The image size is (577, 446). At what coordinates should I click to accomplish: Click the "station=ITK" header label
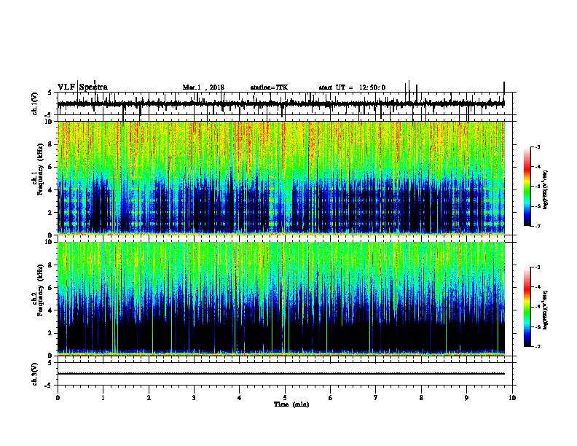(x=269, y=87)
